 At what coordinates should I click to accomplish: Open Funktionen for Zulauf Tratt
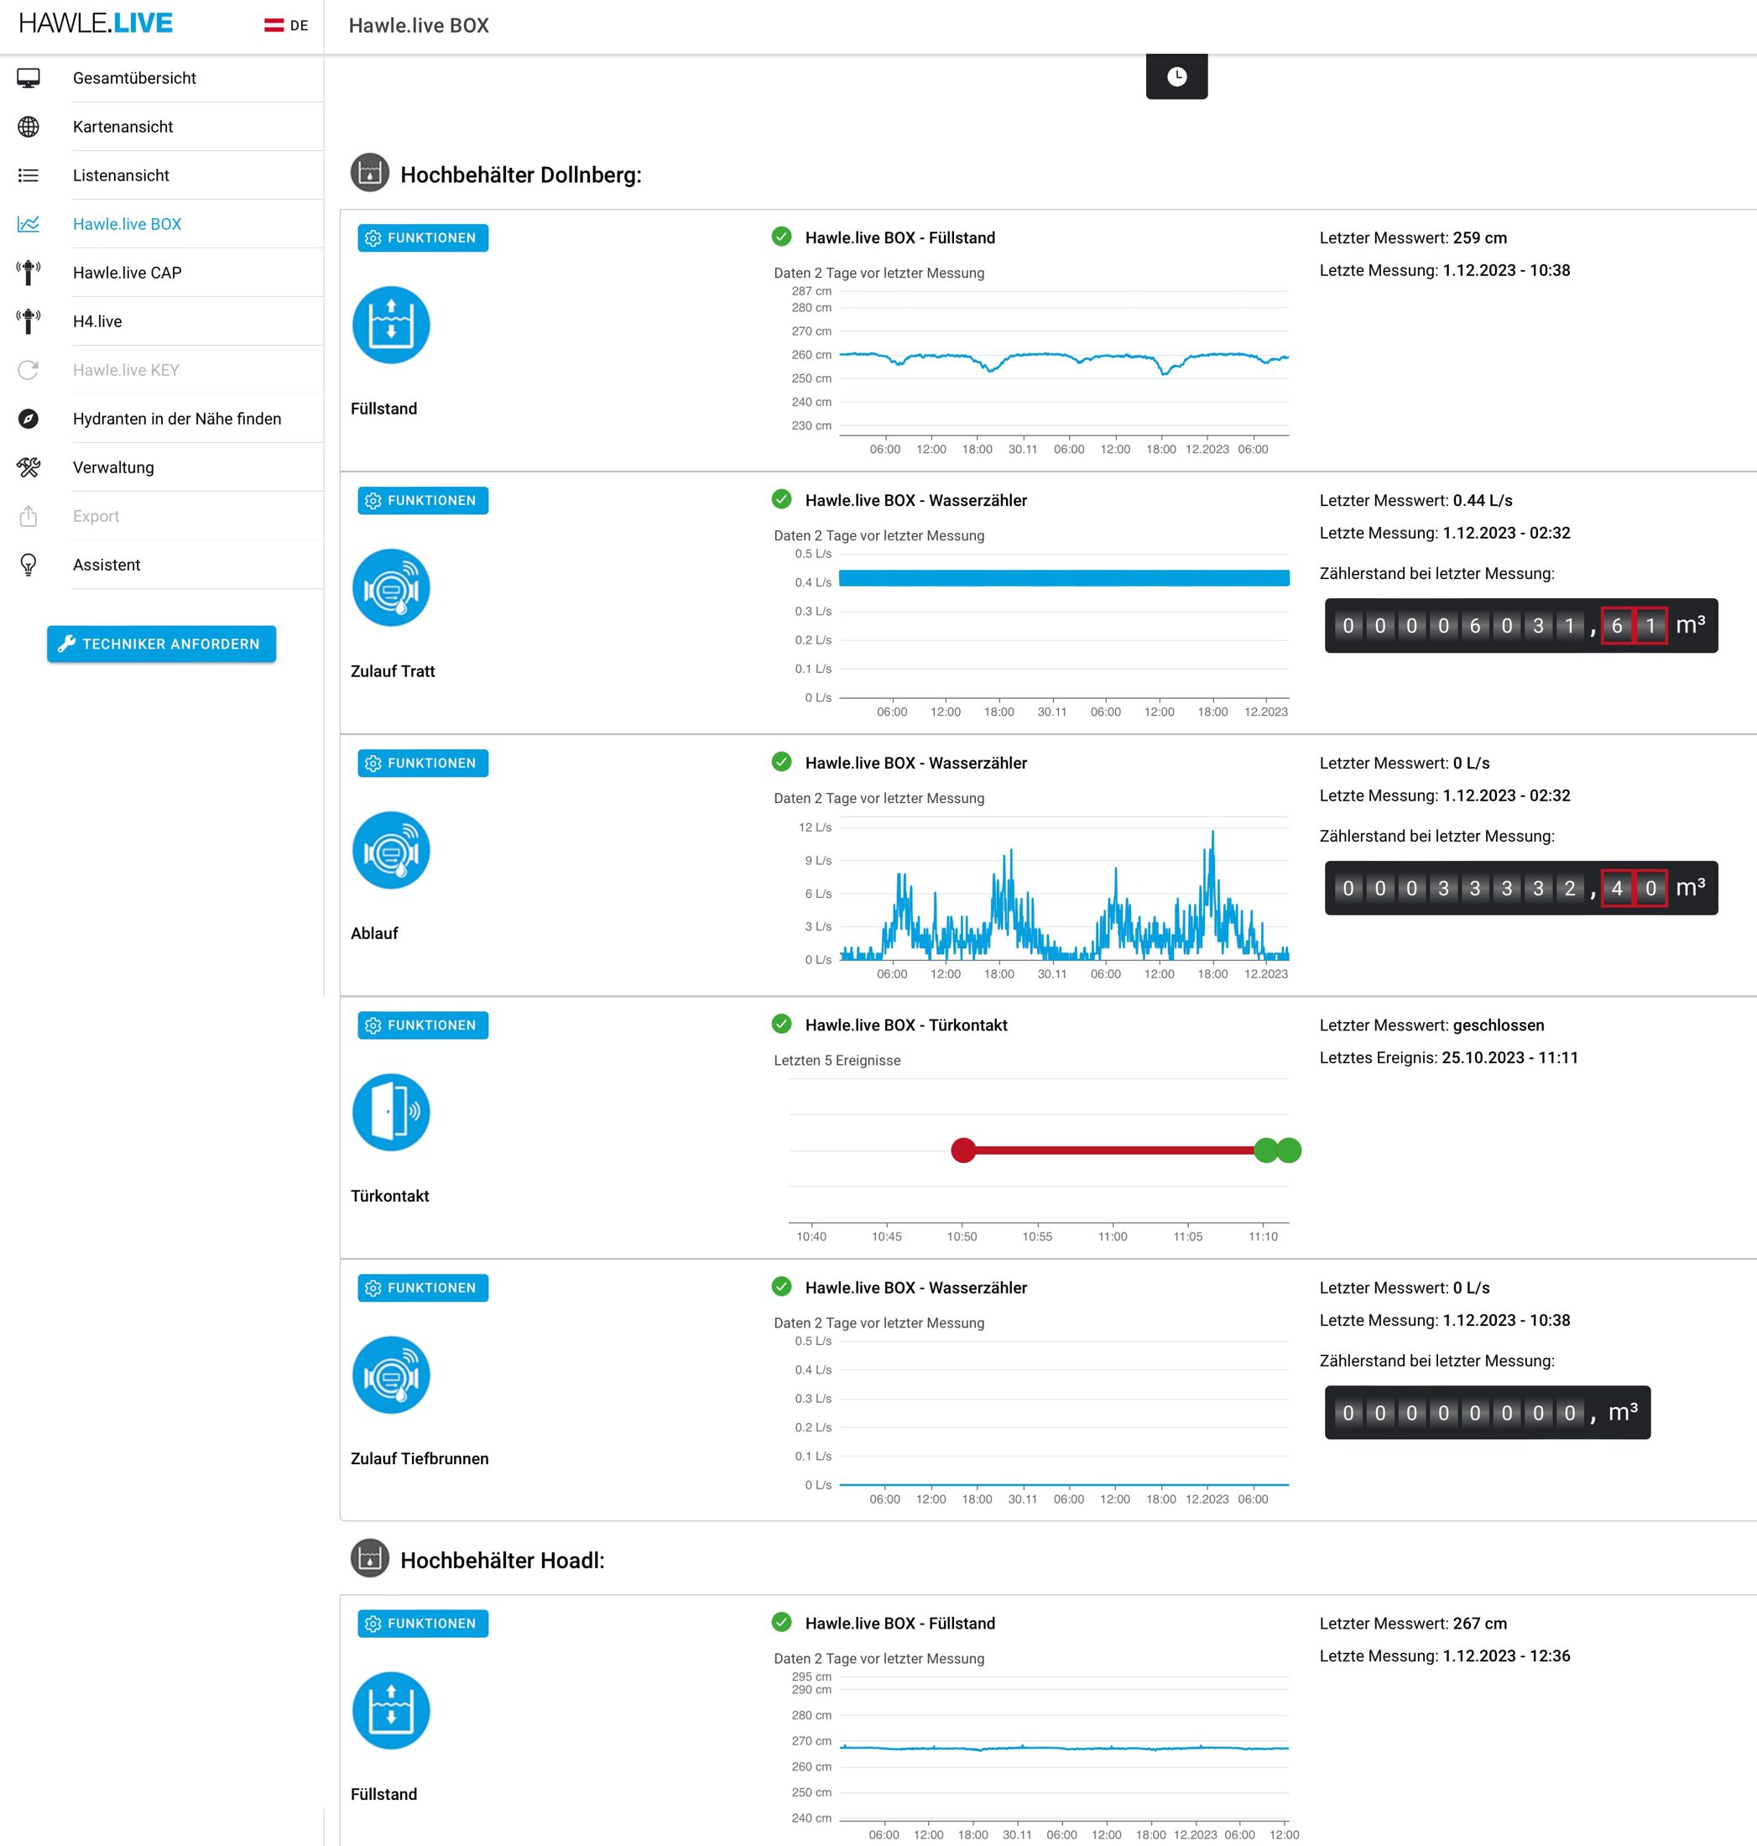click(422, 500)
